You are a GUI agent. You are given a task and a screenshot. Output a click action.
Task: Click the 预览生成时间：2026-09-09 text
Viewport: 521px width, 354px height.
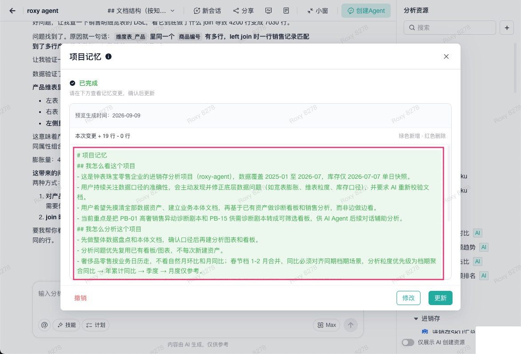pos(108,115)
